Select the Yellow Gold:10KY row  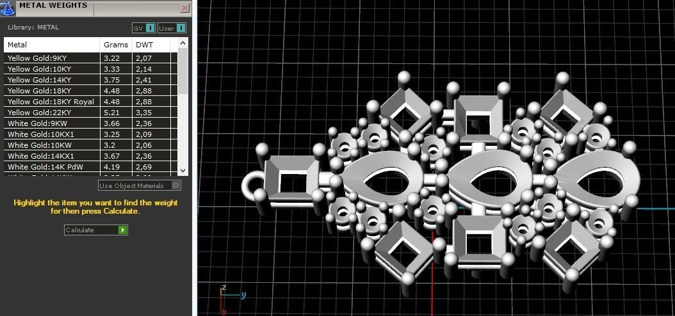pyautogui.click(x=90, y=69)
